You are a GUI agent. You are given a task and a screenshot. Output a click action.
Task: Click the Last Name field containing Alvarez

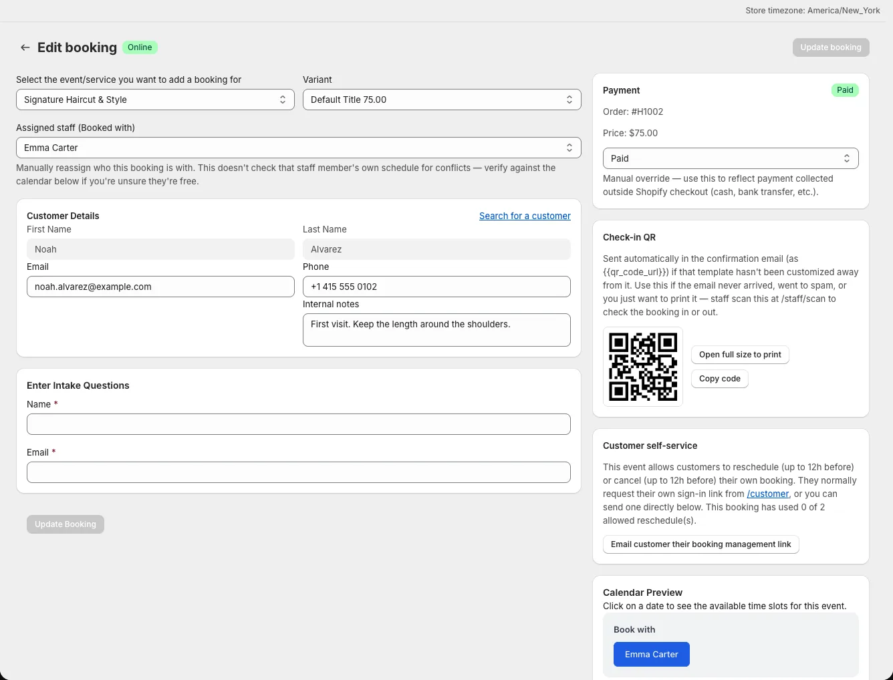coord(436,249)
